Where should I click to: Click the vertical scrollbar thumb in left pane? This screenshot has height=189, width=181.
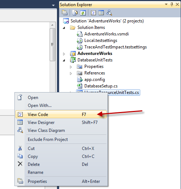[x=52, y=44]
